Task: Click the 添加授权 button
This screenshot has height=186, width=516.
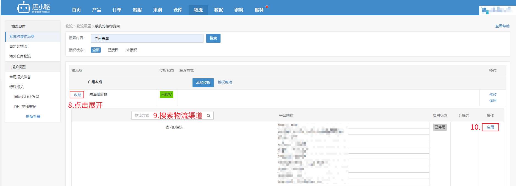Action: click(x=203, y=82)
